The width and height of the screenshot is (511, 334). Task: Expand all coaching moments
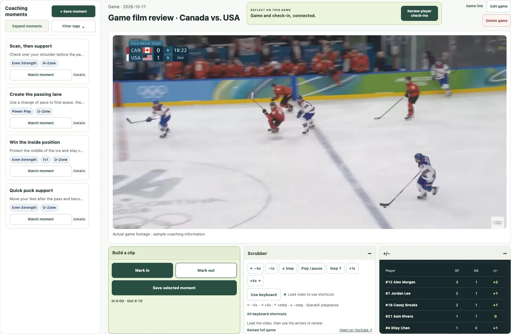pos(27,26)
